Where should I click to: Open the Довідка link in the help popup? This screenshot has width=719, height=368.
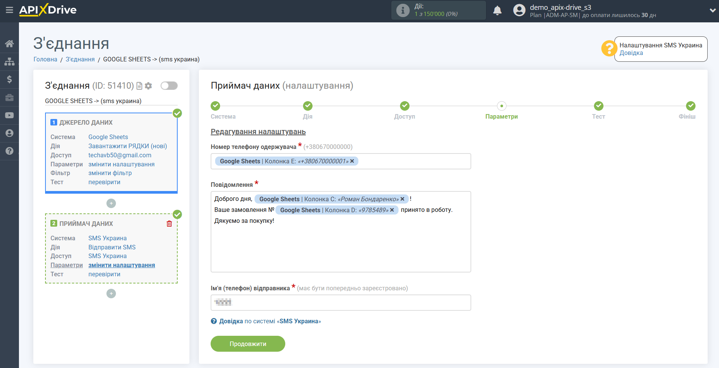(631, 53)
